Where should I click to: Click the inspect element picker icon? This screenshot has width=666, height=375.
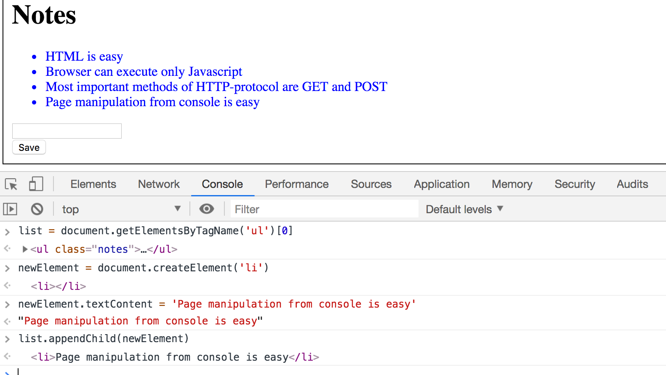coord(11,184)
